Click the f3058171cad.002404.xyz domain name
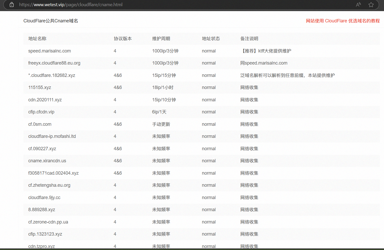384x250 pixels. click(x=53, y=173)
